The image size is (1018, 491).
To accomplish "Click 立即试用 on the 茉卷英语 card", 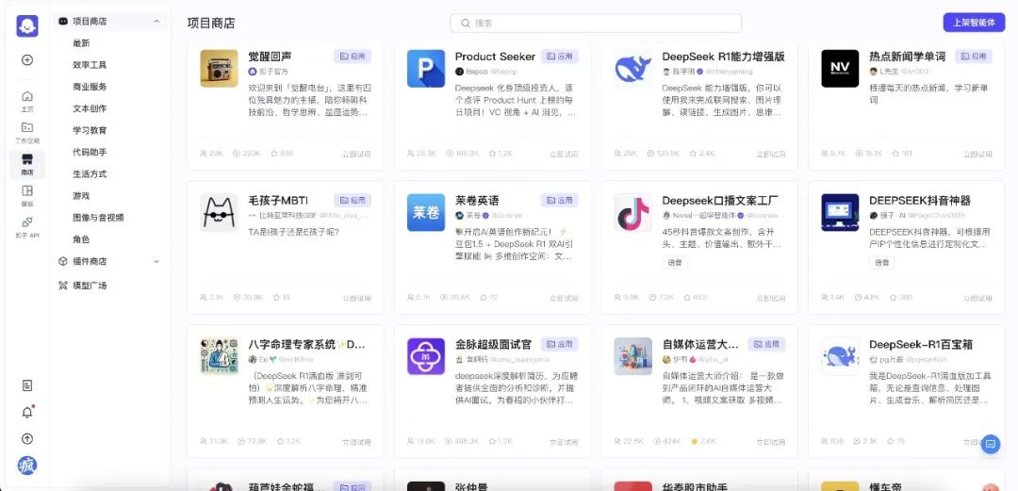I will click(x=564, y=298).
